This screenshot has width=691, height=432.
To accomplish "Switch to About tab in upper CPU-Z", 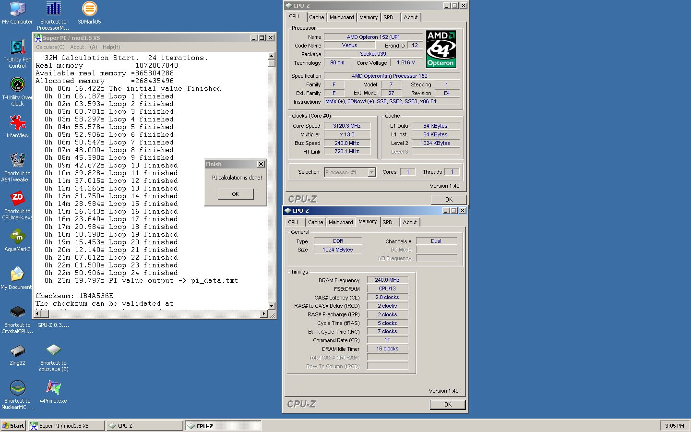I will click(411, 17).
